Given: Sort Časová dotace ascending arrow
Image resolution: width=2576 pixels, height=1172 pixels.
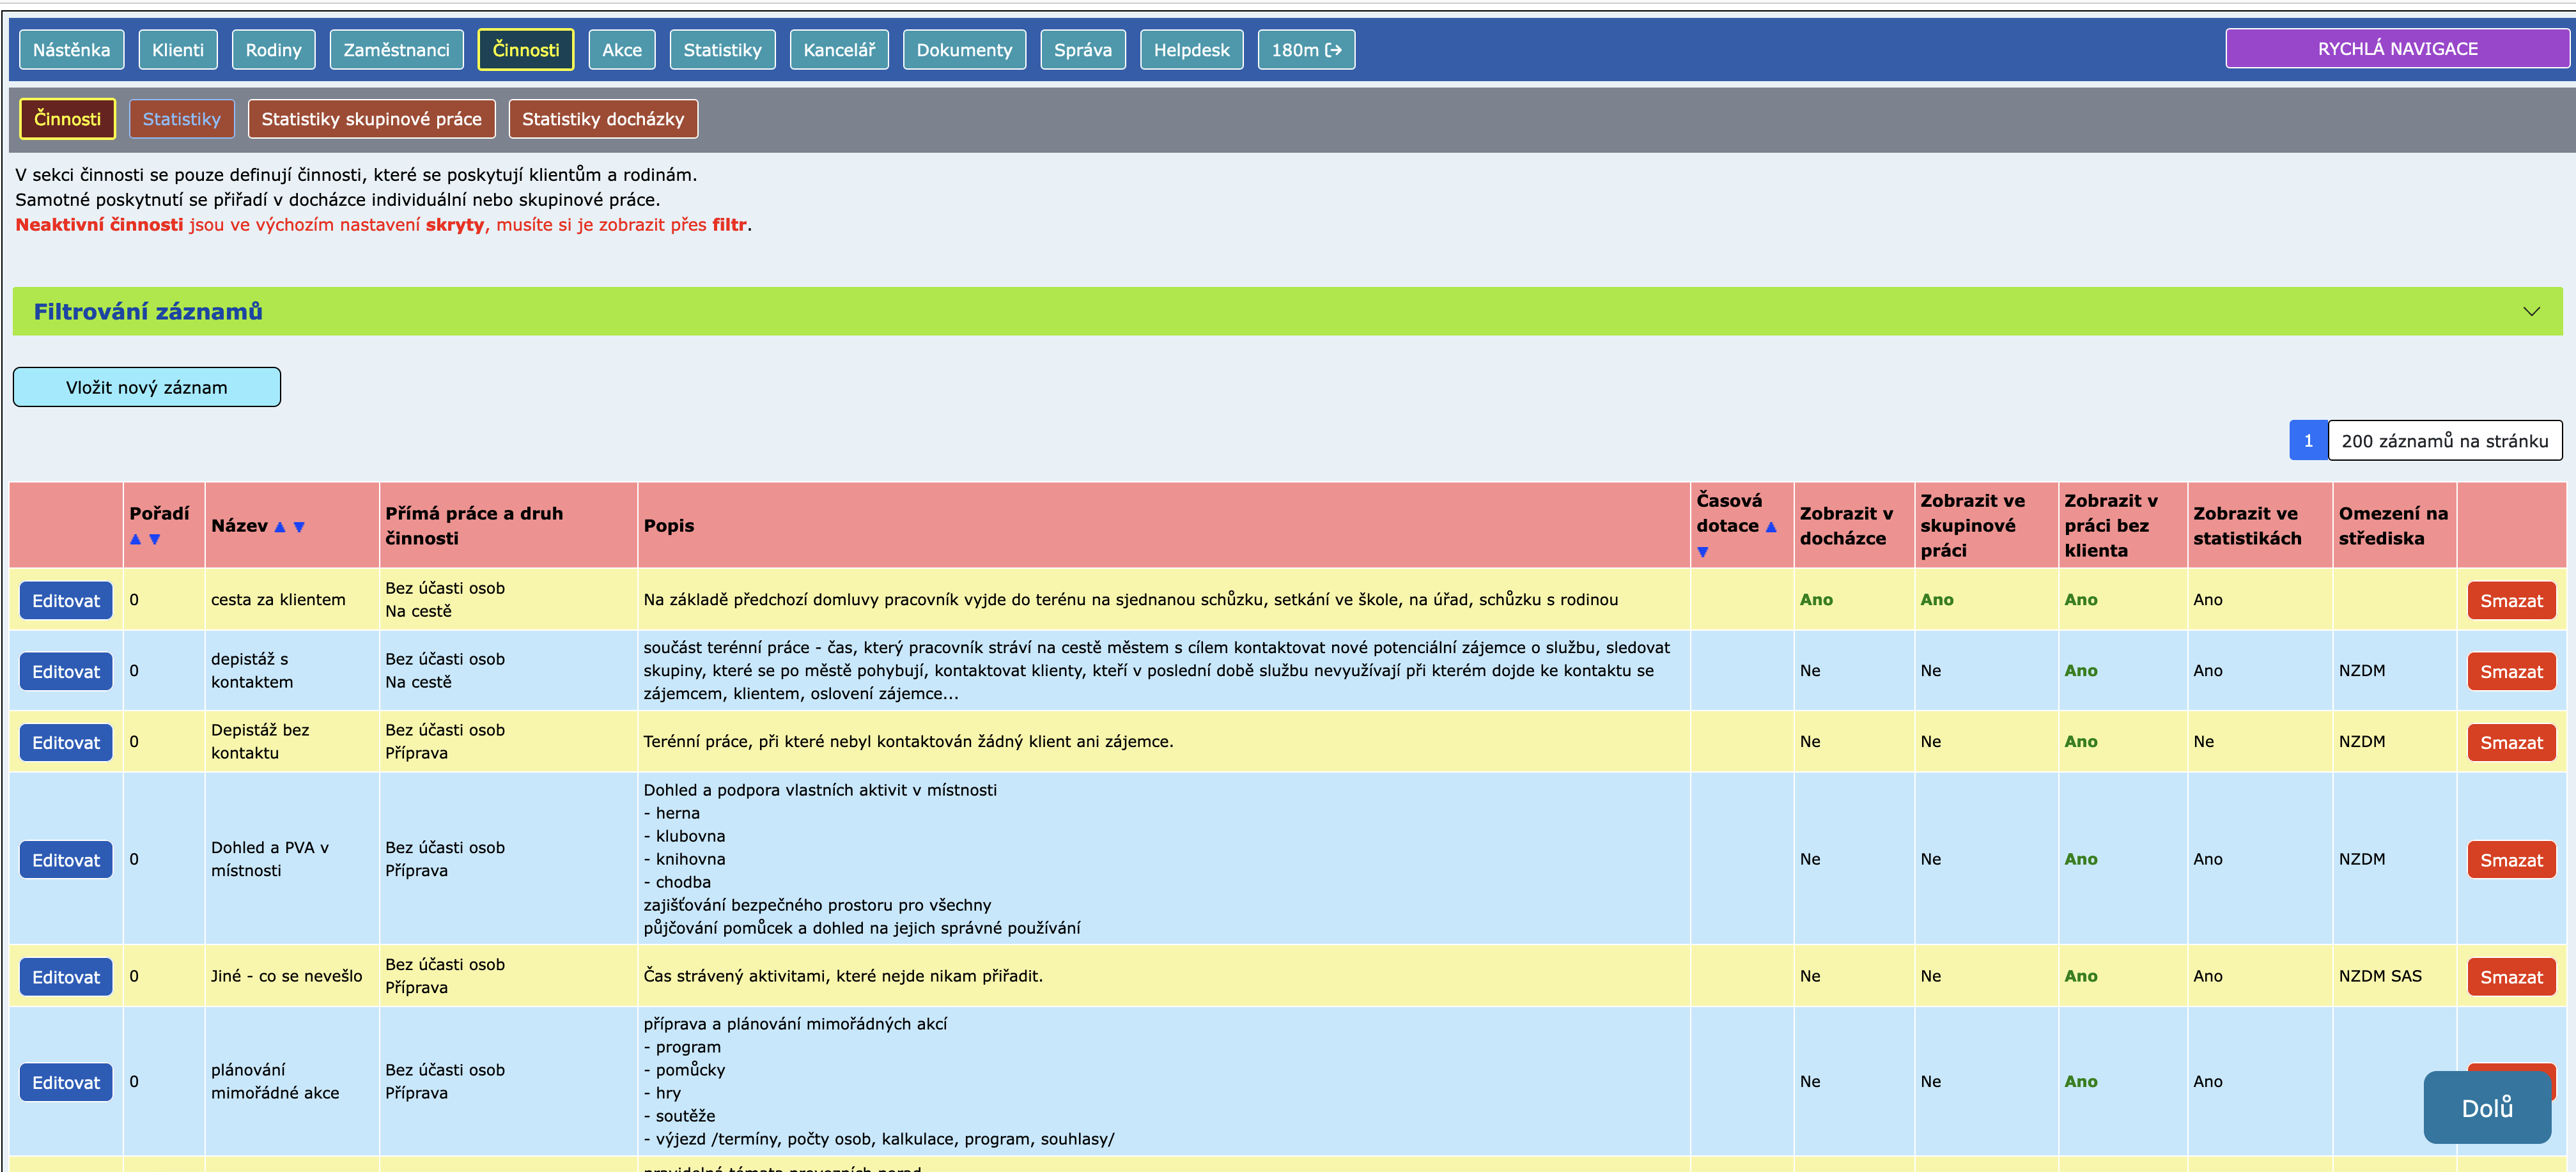Looking at the screenshot, I should click(x=1771, y=527).
